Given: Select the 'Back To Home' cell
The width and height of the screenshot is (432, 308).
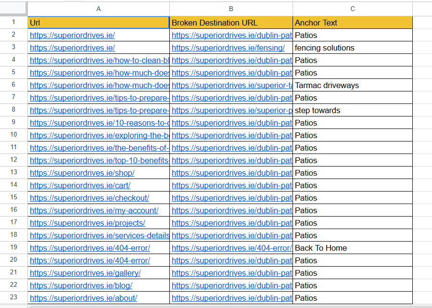Looking at the screenshot, I should [352, 248].
